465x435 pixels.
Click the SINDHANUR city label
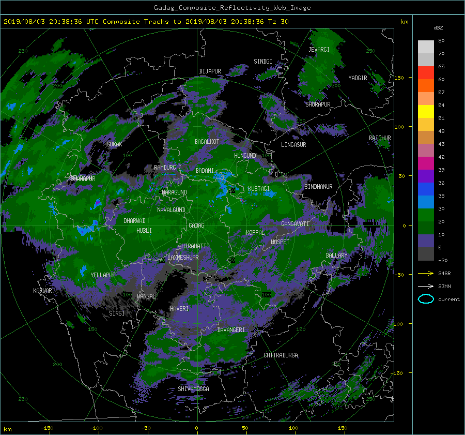click(x=318, y=187)
